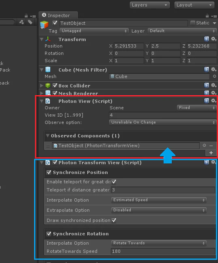Open the Mesh object picker circle
The height and width of the screenshot is (263, 218).
[214, 76]
